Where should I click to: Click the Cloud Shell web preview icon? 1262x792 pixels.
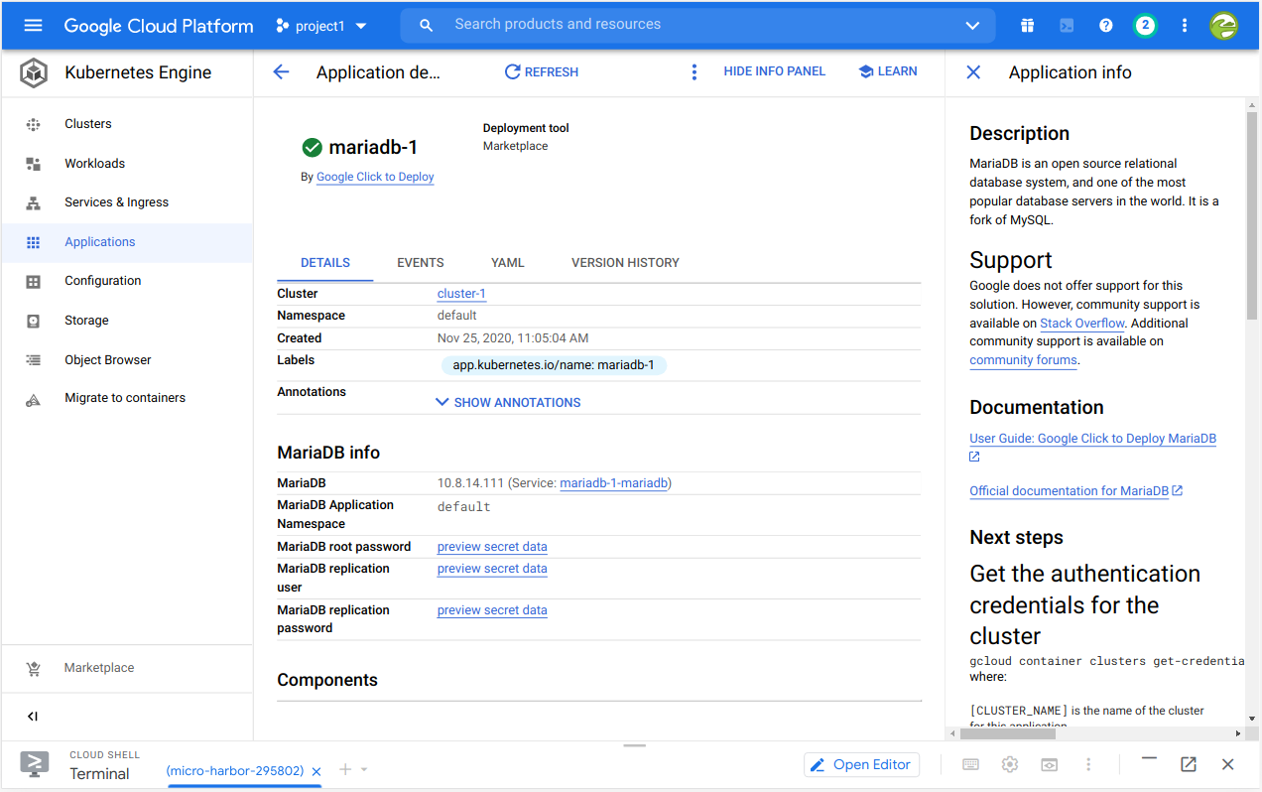(x=1049, y=765)
